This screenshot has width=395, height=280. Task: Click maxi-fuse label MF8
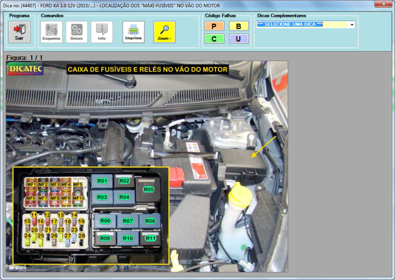[x=55, y=198]
